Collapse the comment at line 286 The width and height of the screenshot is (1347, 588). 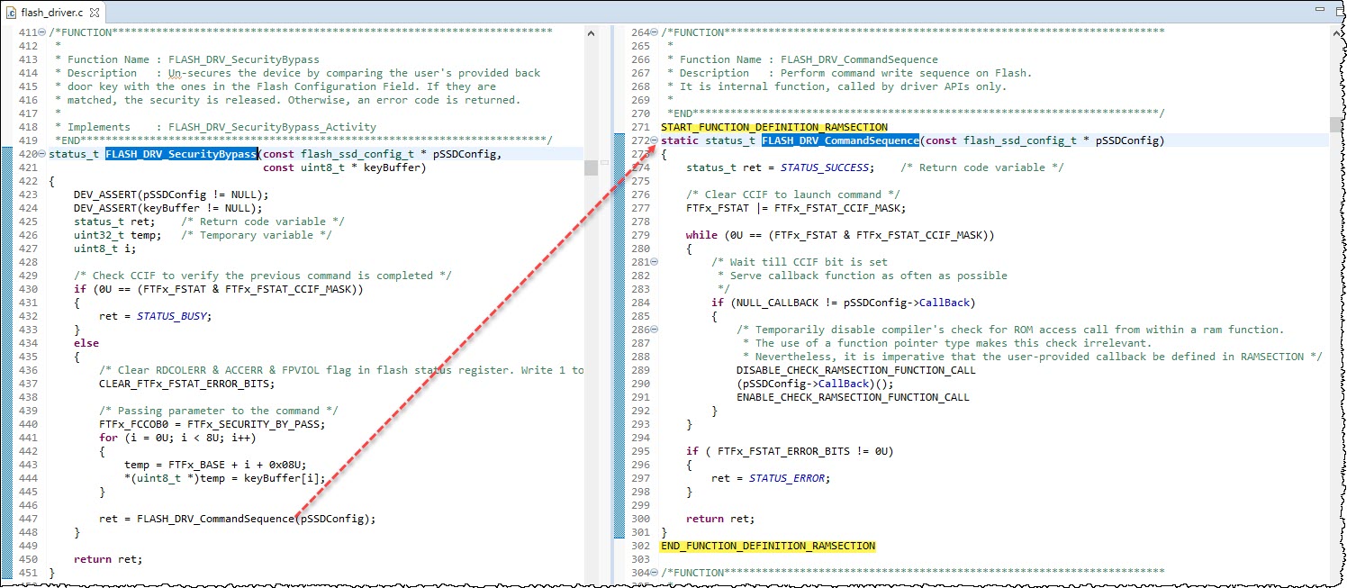click(655, 330)
